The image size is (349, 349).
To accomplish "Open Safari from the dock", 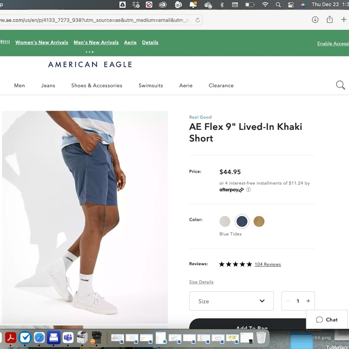I will tap(39, 337).
